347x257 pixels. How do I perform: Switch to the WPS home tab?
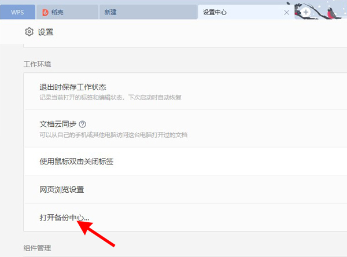[17, 12]
